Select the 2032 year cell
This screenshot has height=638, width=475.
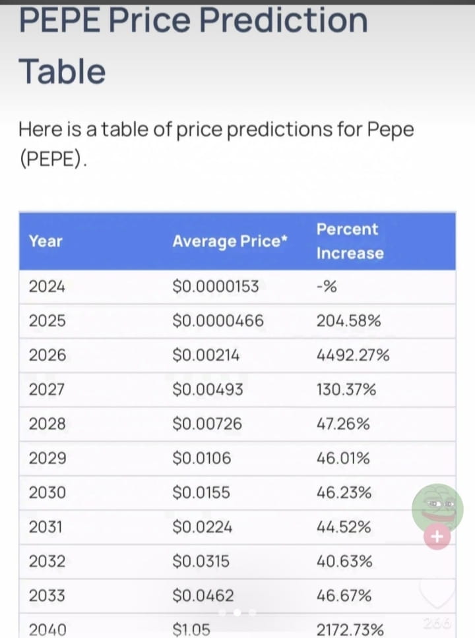click(47, 561)
